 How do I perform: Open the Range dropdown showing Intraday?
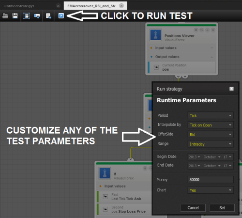point(211,144)
